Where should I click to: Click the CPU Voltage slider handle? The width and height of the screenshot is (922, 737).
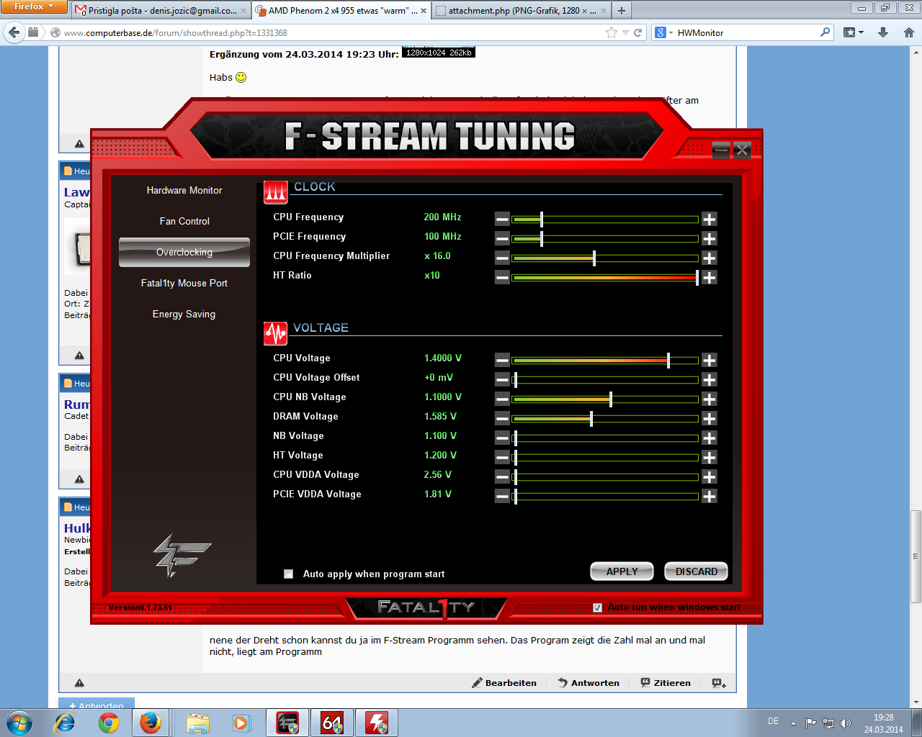[x=668, y=361]
